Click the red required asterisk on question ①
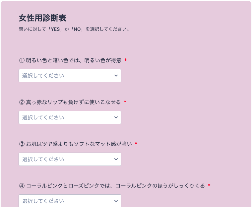Viewport: 252px width, 207px height. [126, 60]
